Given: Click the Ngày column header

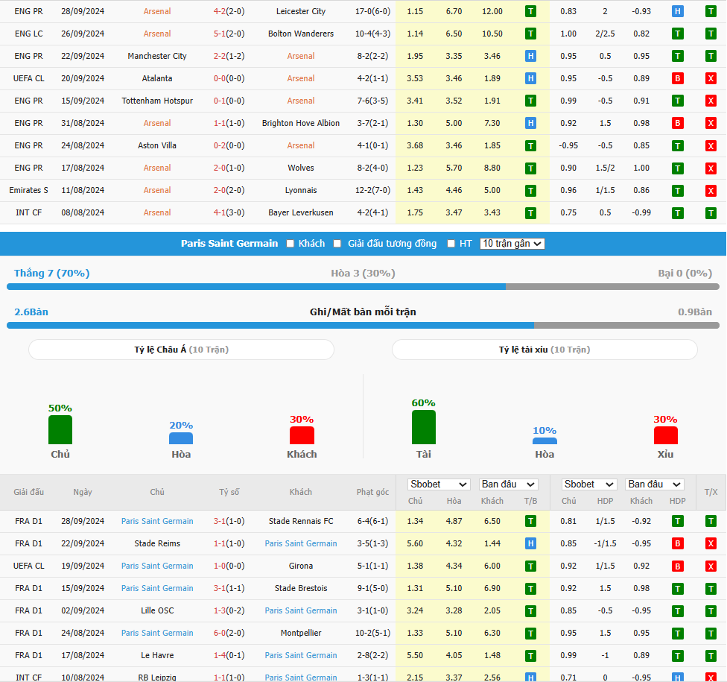Looking at the screenshot, I should click(83, 492).
